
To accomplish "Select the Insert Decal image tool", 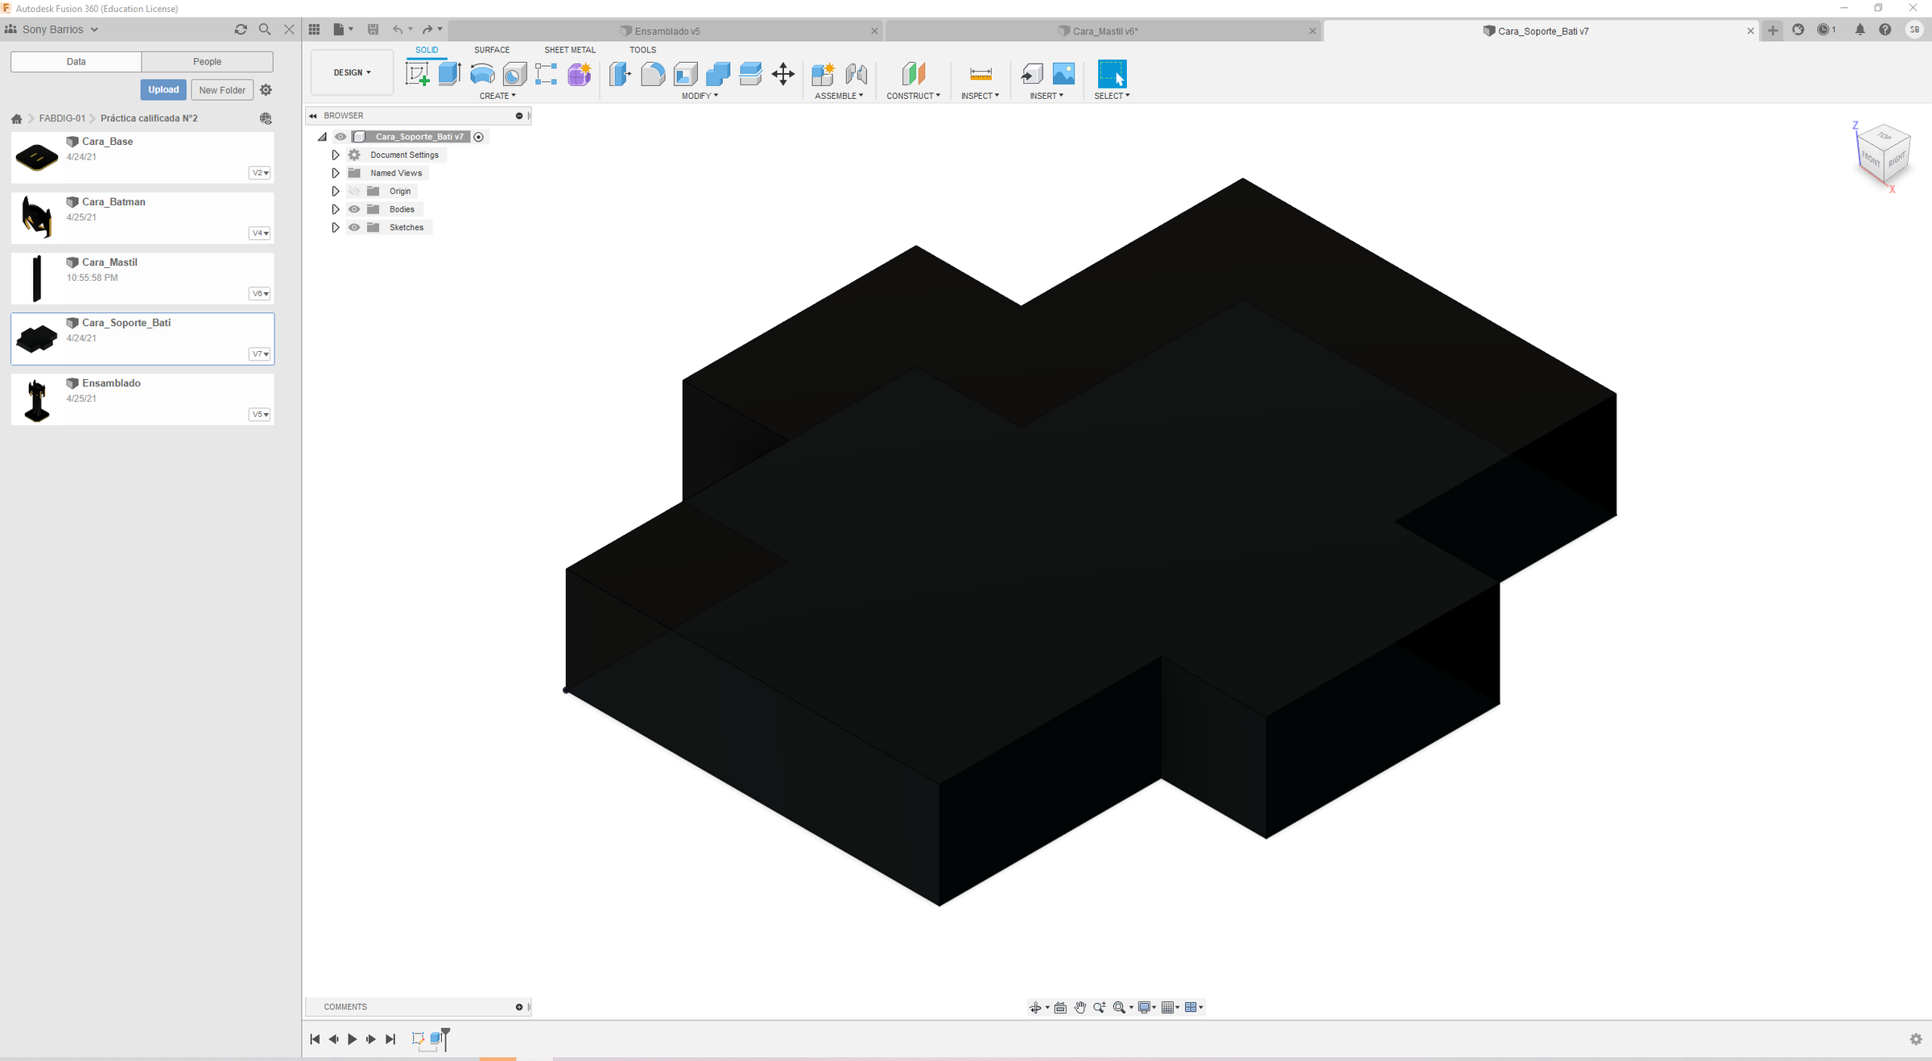I will pos(1063,74).
